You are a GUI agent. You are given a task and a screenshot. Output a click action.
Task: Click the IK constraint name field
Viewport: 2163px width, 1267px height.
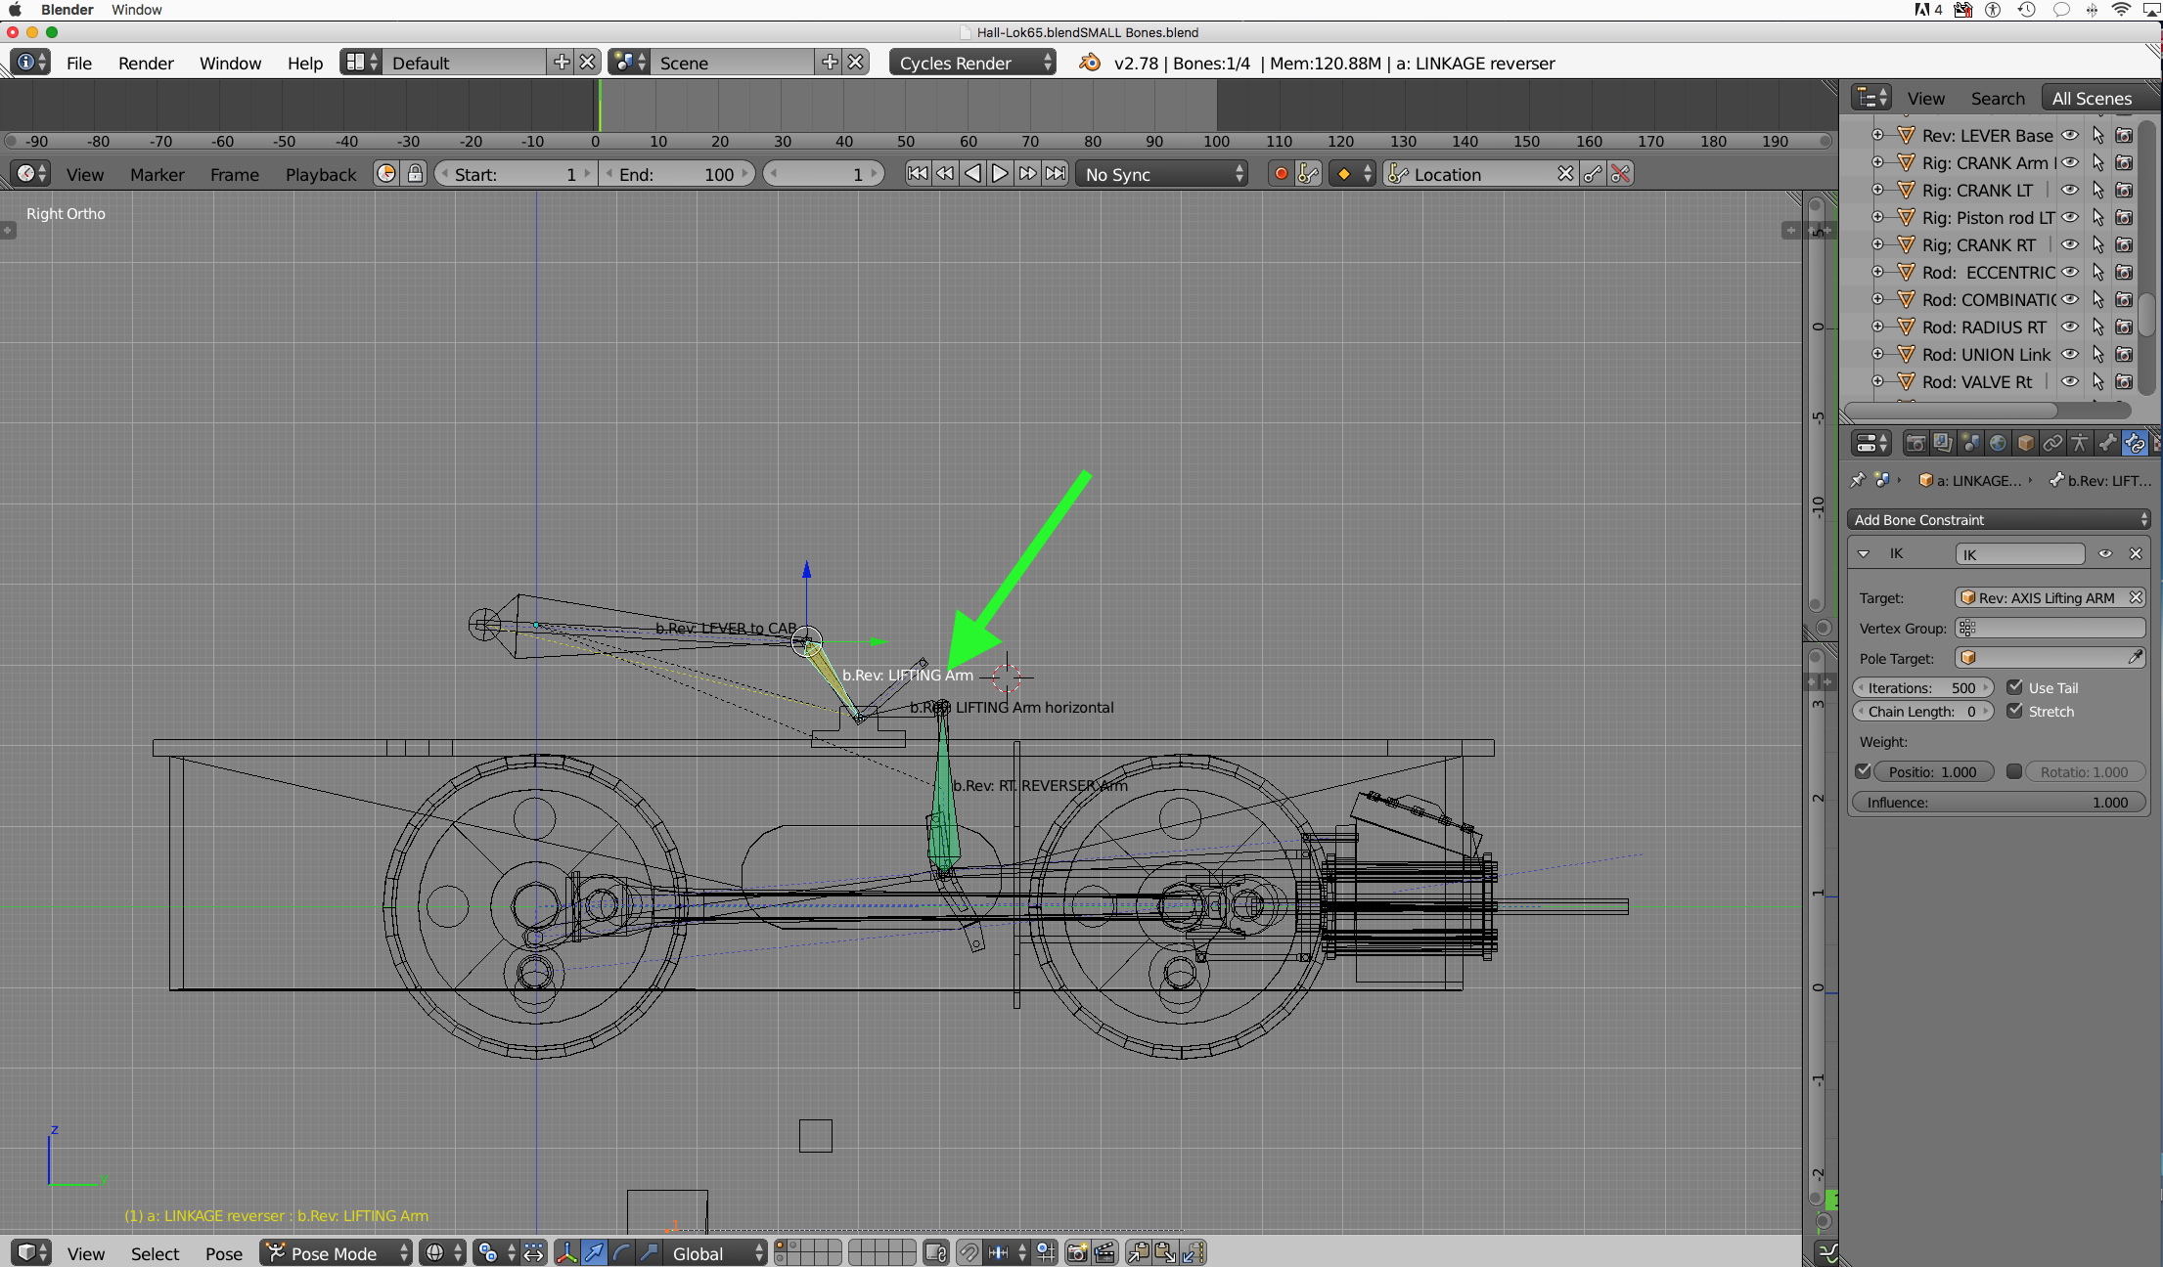2020,554
